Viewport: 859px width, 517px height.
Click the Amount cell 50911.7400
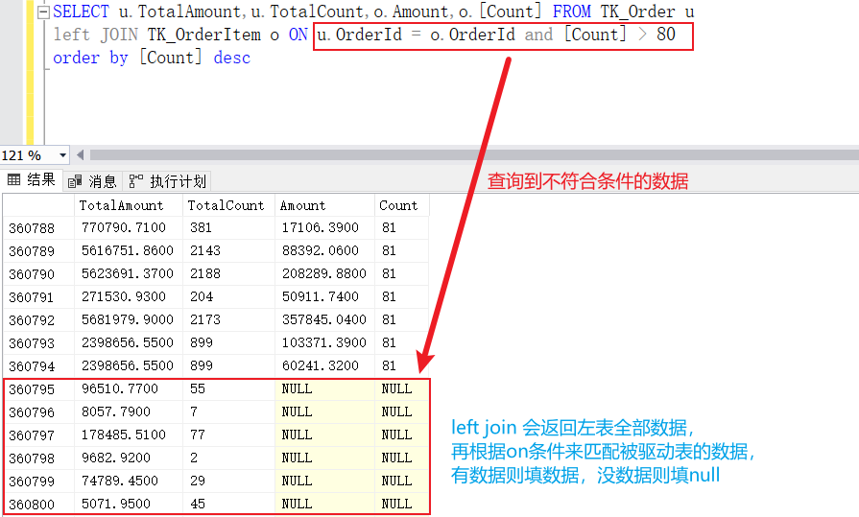pyautogui.click(x=324, y=296)
